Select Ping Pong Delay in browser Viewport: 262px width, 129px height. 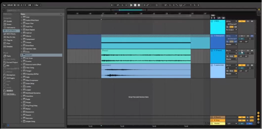(32, 105)
